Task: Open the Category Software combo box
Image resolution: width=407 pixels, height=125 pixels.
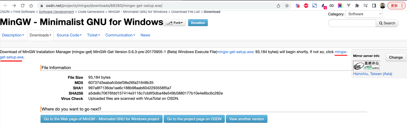Action: [x=364, y=14]
